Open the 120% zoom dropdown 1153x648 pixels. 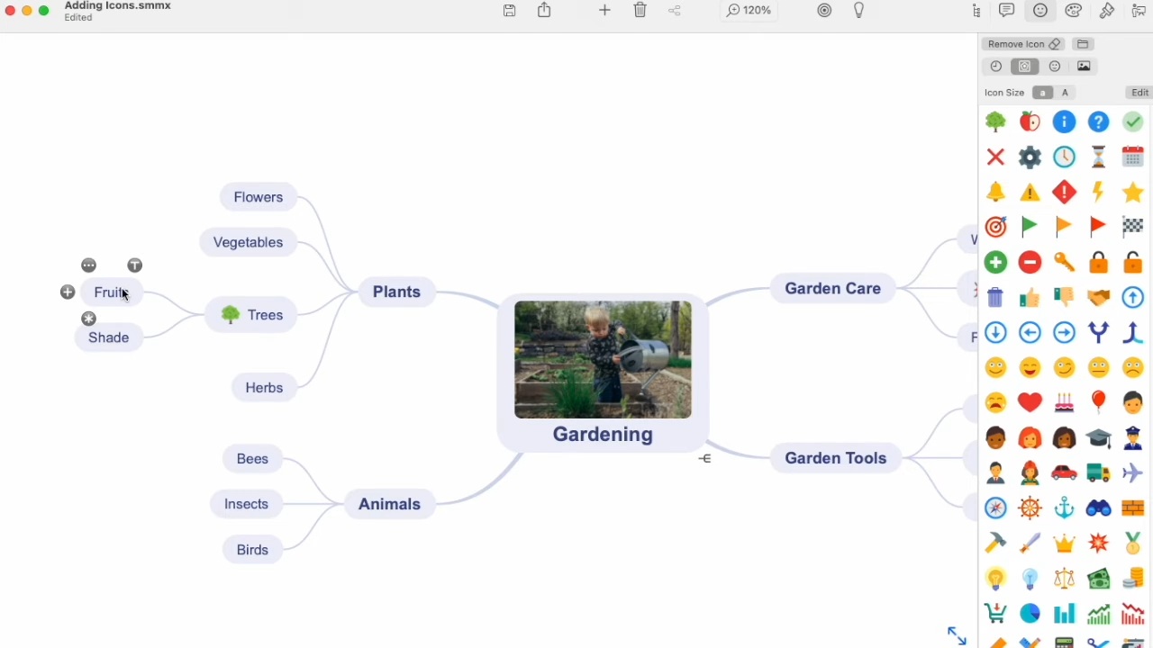[x=749, y=11]
